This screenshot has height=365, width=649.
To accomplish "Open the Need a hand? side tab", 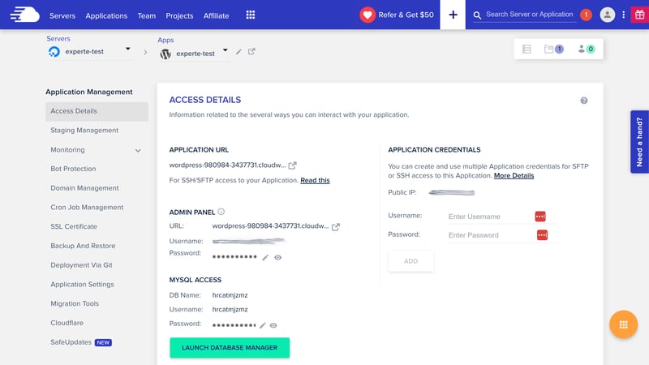I will [639, 141].
